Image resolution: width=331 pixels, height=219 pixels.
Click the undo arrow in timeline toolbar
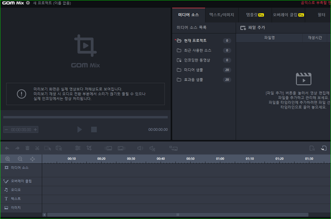[x=7, y=148]
